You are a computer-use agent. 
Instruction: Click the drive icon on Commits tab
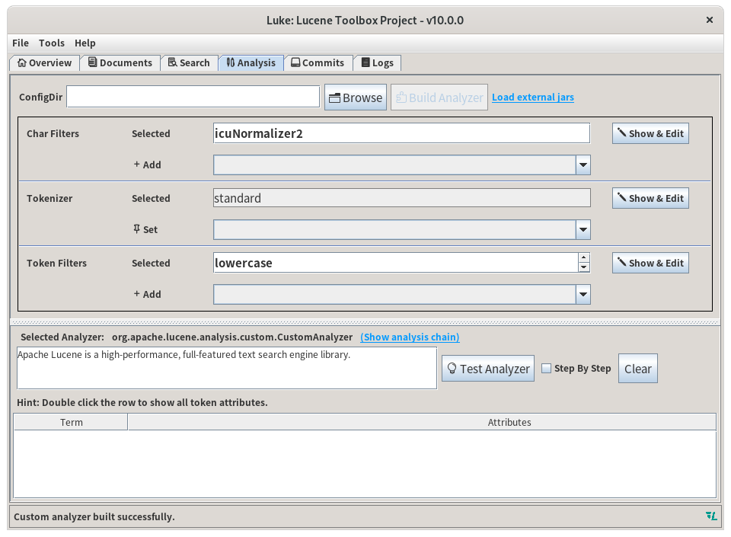pos(295,62)
